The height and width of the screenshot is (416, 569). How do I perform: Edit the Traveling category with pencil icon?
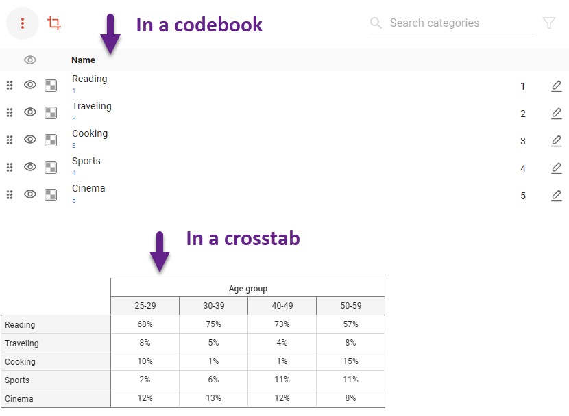(557, 114)
